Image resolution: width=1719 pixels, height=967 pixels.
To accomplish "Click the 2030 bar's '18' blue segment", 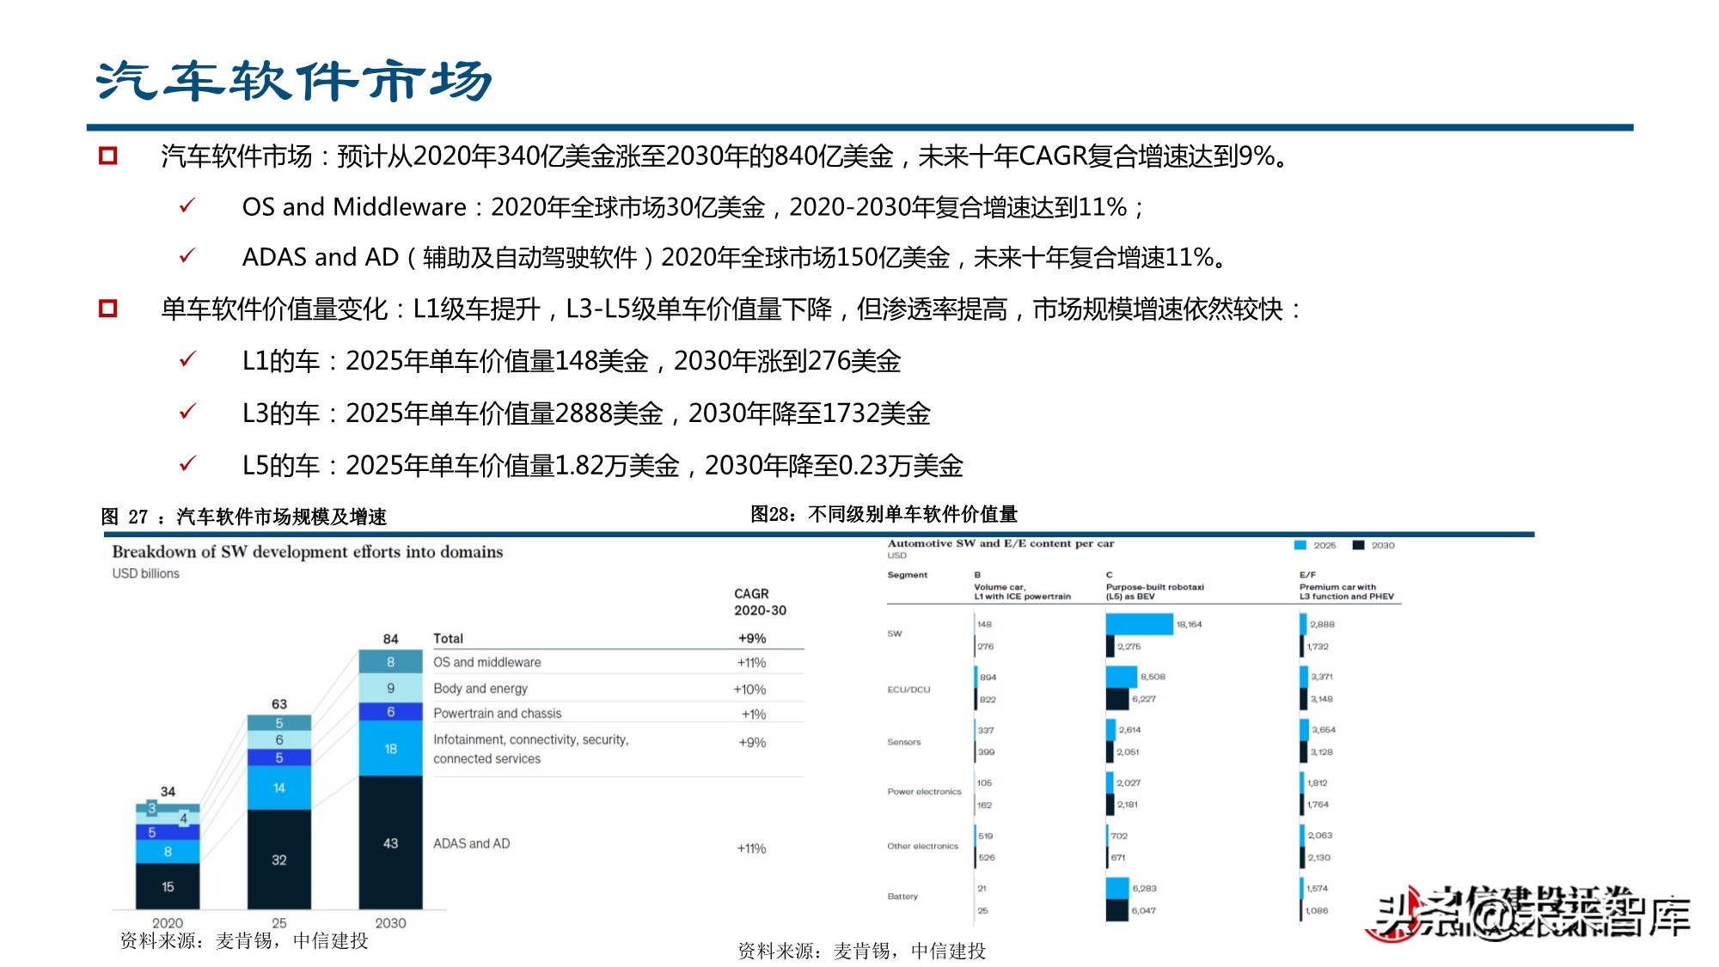I will tap(390, 749).
